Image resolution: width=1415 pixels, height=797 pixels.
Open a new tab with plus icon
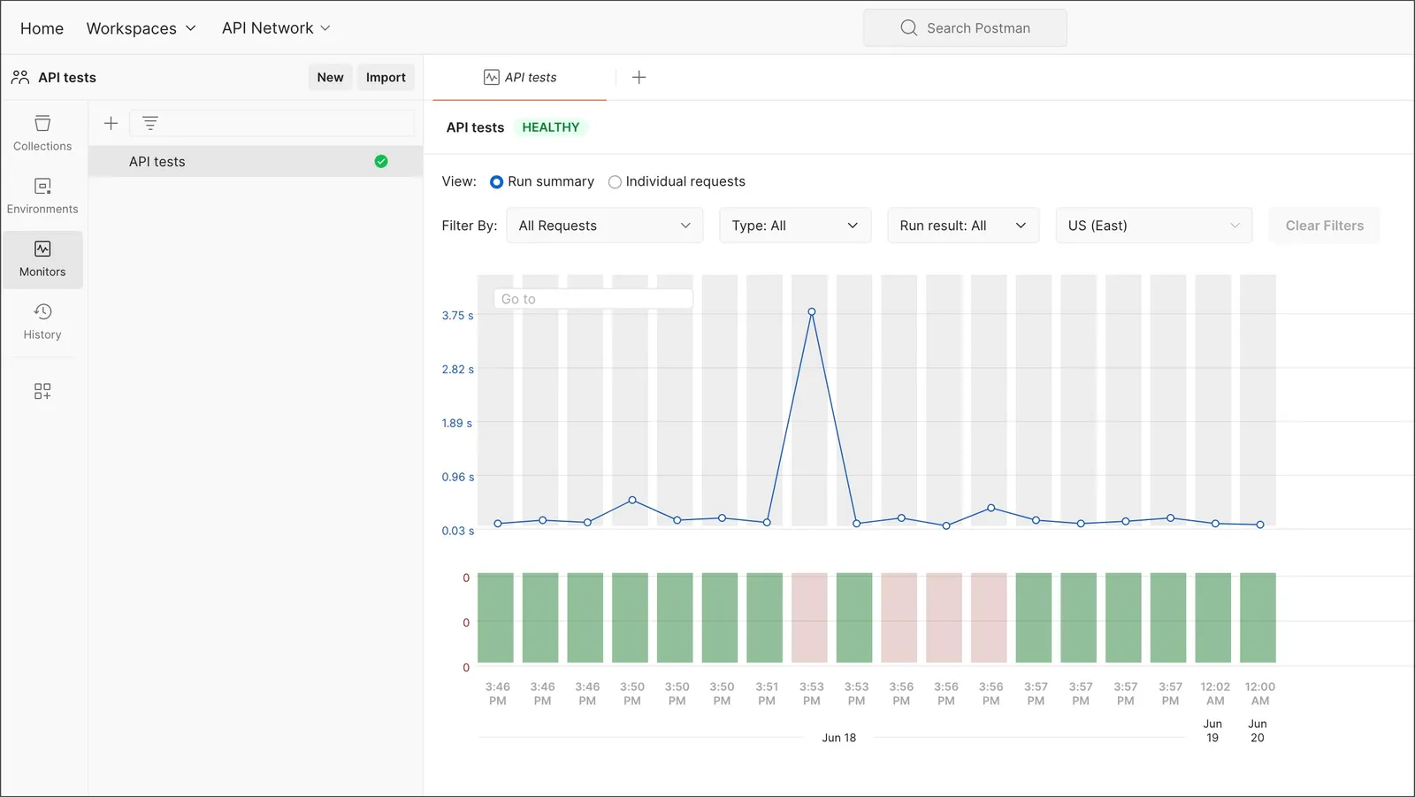coord(639,78)
